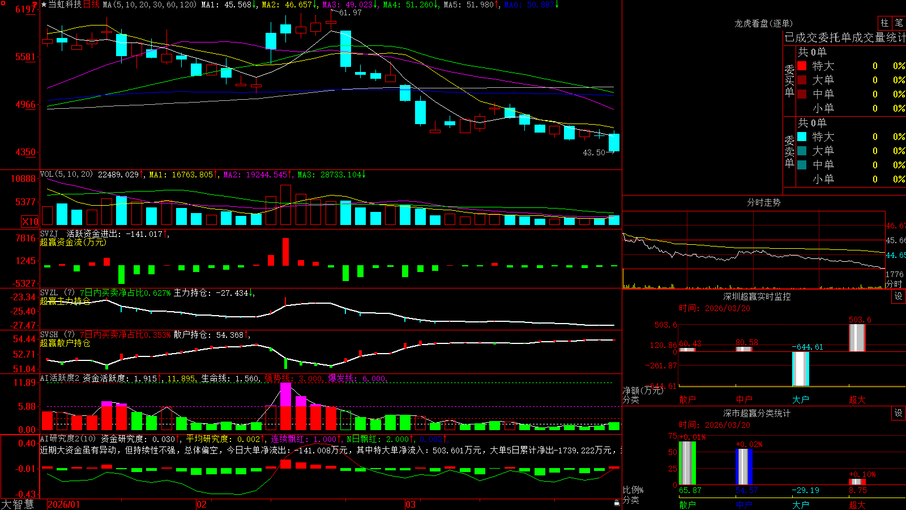The image size is (906, 510).
Task: Click dark red 中单 swatch in 委买单
Action: (x=802, y=94)
